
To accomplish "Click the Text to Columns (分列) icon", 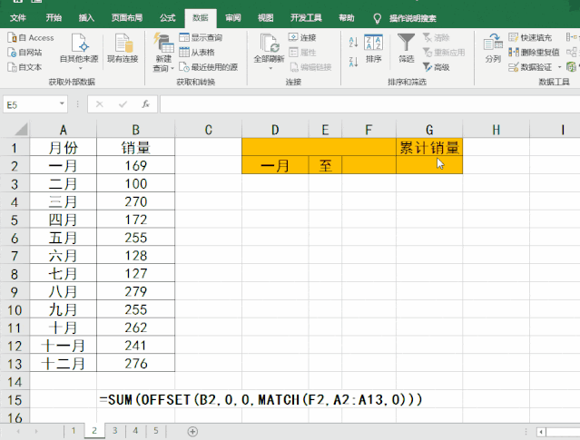I will click(x=493, y=47).
